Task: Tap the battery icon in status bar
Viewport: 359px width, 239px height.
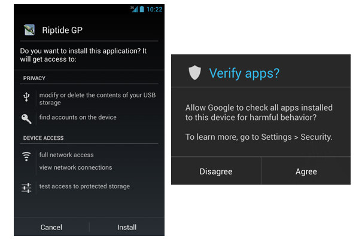Action: click(x=142, y=9)
